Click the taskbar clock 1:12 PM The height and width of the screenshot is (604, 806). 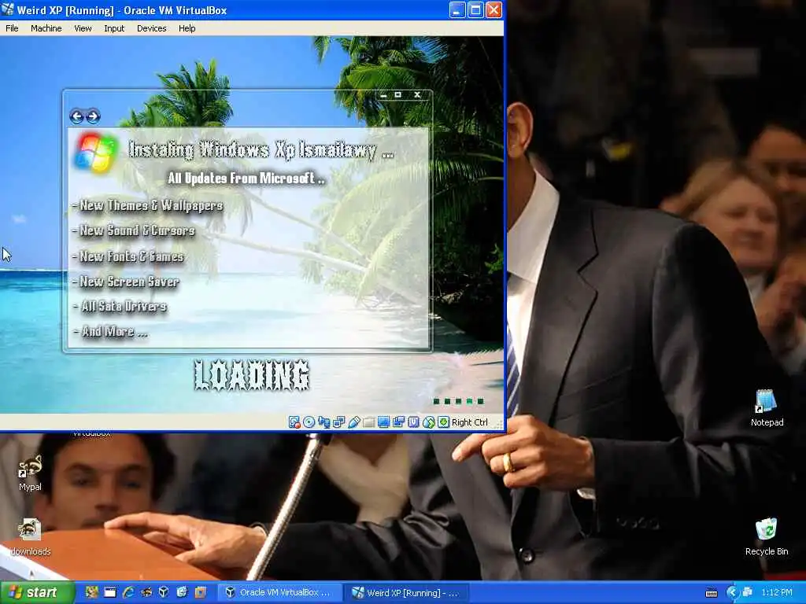(777, 592)
